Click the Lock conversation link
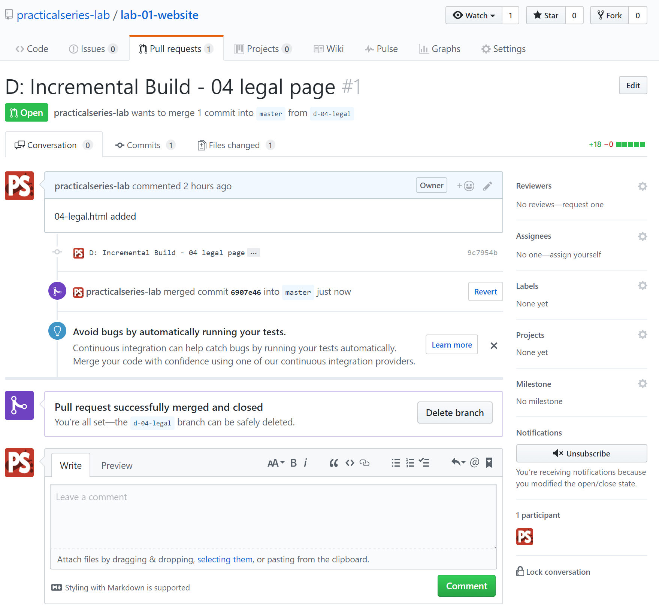 [x=553, y=572]
